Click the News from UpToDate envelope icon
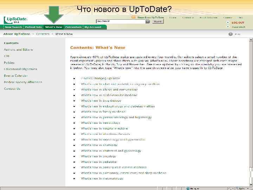The image size is (253, 190). pos(134,17)
